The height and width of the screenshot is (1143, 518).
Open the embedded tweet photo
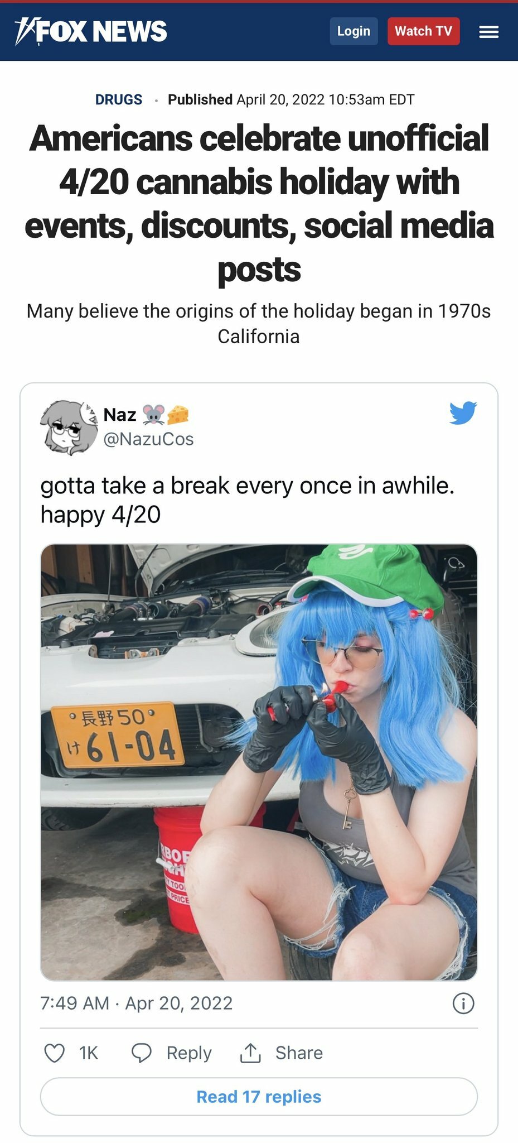[259, 762]
